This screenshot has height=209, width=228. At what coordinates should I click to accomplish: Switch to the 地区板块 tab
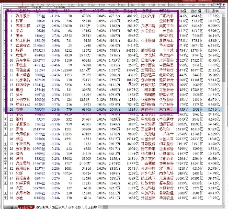tap(58, 207)
